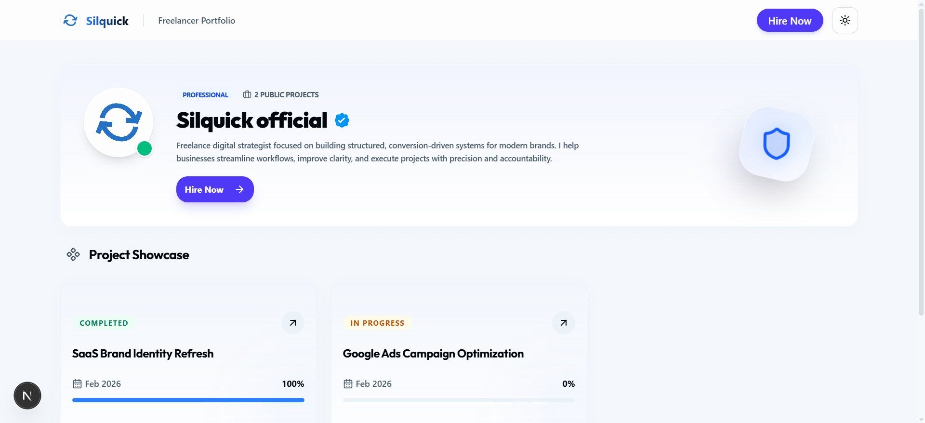Click the diamond icon beside Project Showcase

[73, 254]
